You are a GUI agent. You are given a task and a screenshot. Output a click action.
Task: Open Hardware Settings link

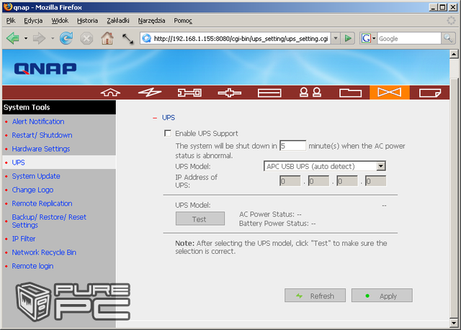click(41, 149)
